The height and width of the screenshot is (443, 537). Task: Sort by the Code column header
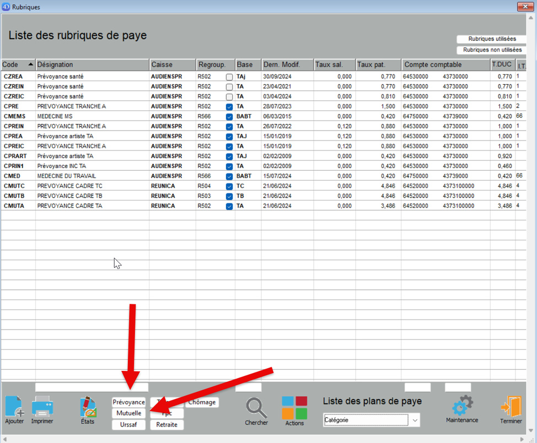(18, 65)
